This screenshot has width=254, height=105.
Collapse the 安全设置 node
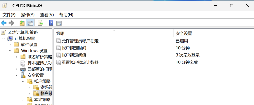16,75
